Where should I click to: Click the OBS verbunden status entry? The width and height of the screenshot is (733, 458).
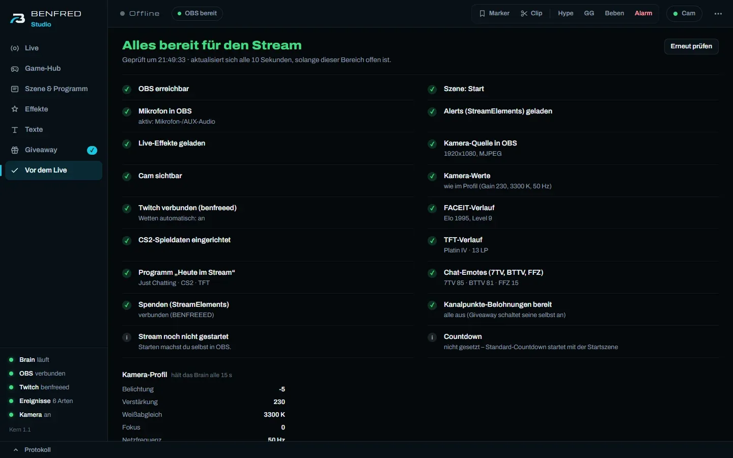point(37,374)
